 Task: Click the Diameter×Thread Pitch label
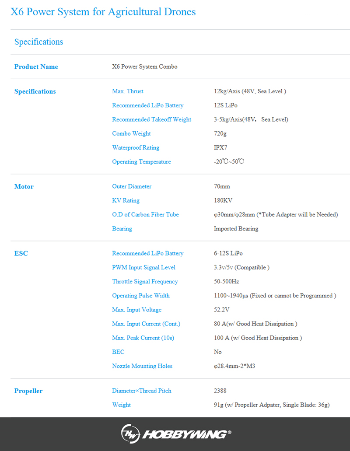point(142,391)
